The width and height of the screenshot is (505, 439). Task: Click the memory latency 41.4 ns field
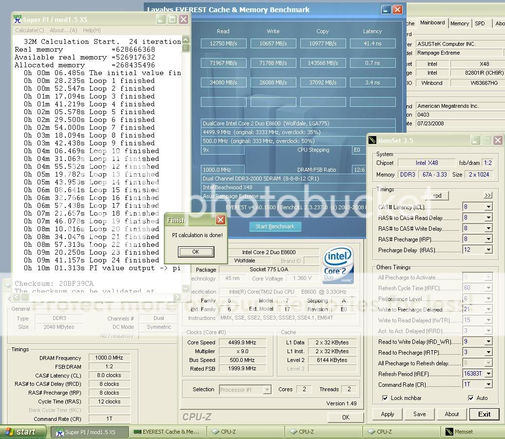[372, 43]
